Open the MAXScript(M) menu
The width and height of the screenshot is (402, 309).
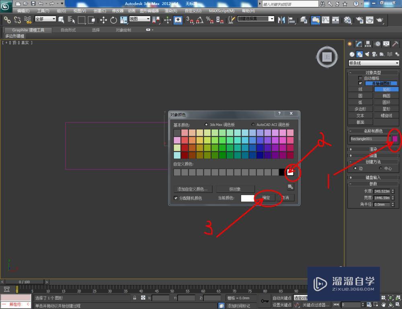[222, 11]
